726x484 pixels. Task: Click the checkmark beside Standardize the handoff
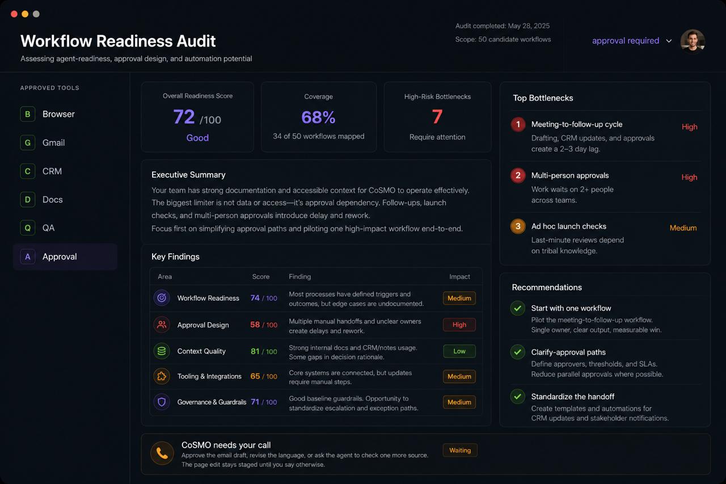coord(517,396)
